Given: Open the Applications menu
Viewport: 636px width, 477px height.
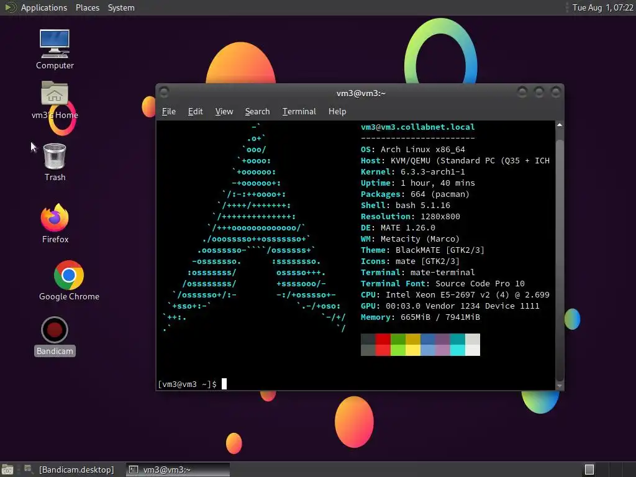Looking at the screenshot, I should point(44,7).
